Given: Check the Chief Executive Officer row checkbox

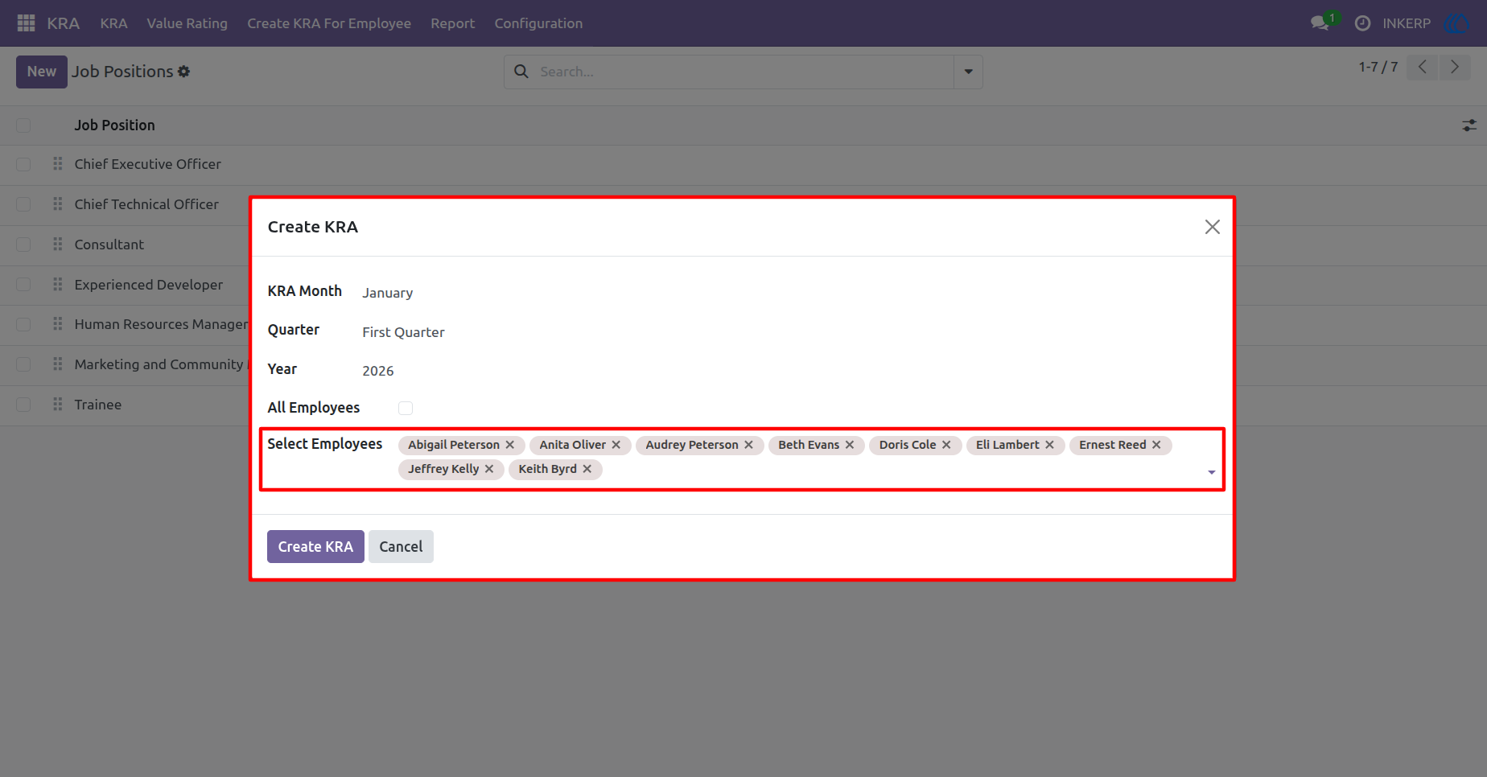Looking at the screenshot, I should (23, 164).
